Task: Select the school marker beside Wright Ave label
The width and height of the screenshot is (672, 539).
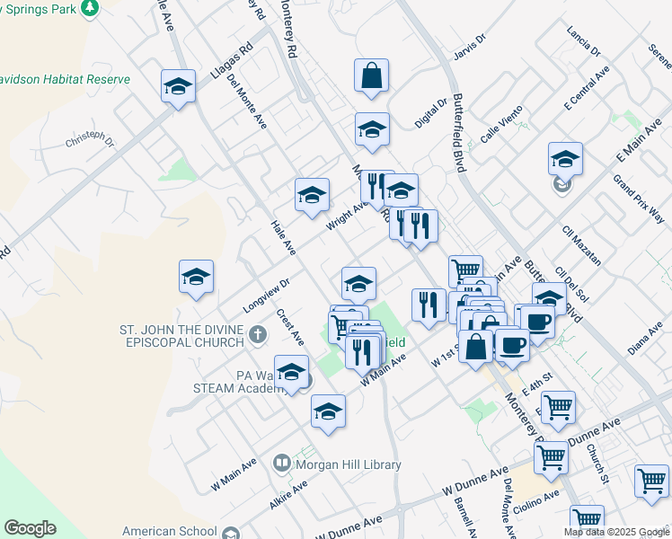Action: 312,196
